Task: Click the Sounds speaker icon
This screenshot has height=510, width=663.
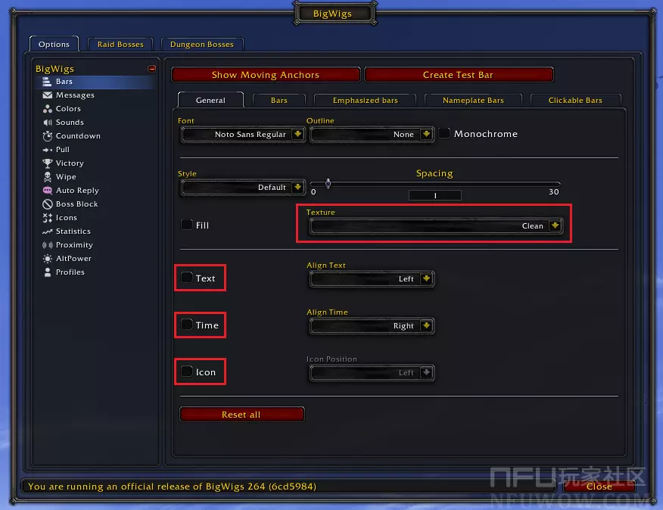Action: click(x=48, y=123)
